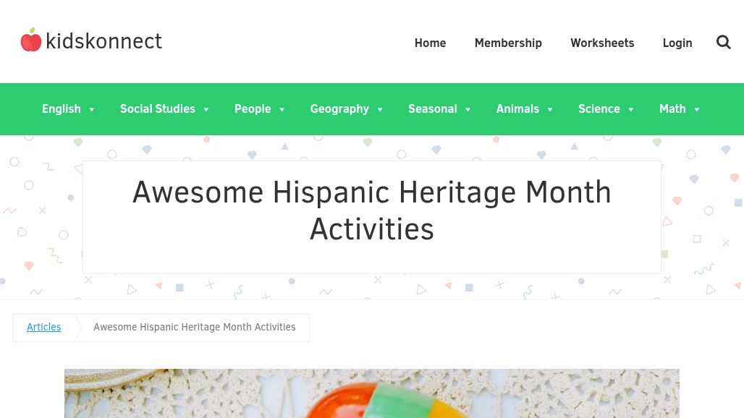Expand the Social Studies dropdown
The image size is (744, 418).
[205, 109]
